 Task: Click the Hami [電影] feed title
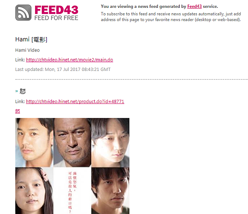pos(31,39)
